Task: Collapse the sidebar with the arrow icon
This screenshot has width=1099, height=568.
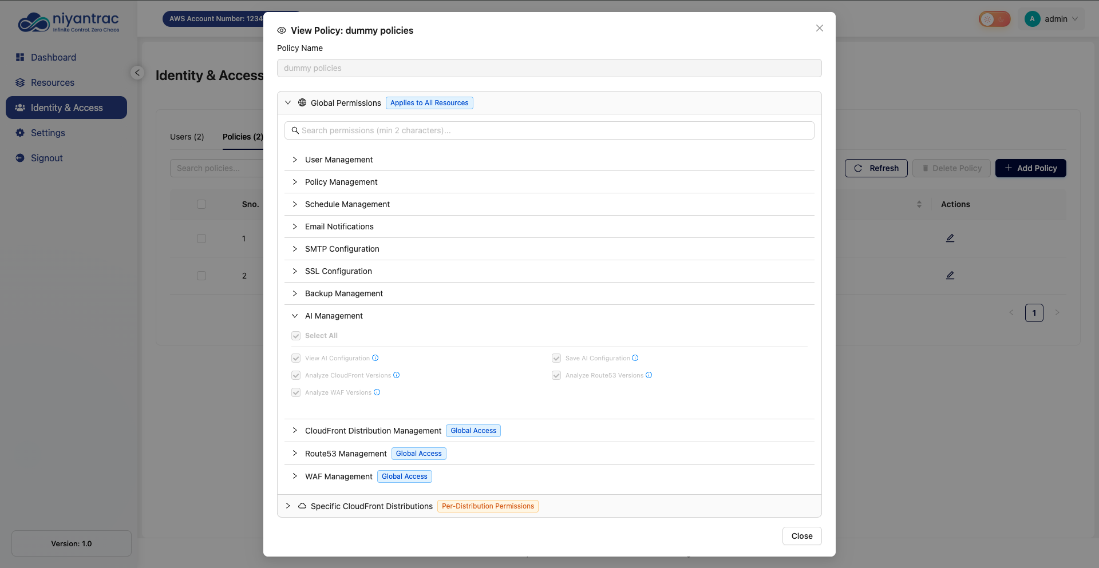Action: (137, 73)
